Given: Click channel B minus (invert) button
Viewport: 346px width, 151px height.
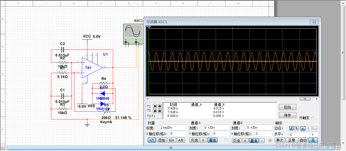Looking at the screenshot, I should 262,140.
